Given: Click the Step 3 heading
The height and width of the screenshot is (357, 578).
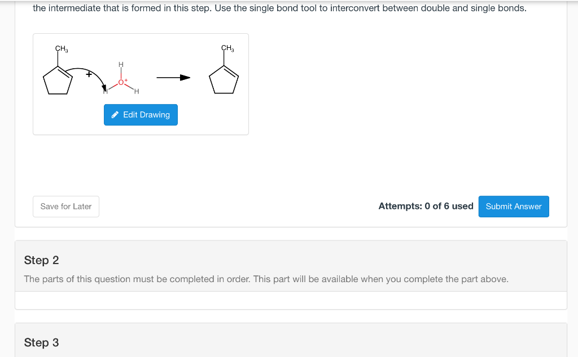Looking at the screenshot, I should click(x=42, y=342).
